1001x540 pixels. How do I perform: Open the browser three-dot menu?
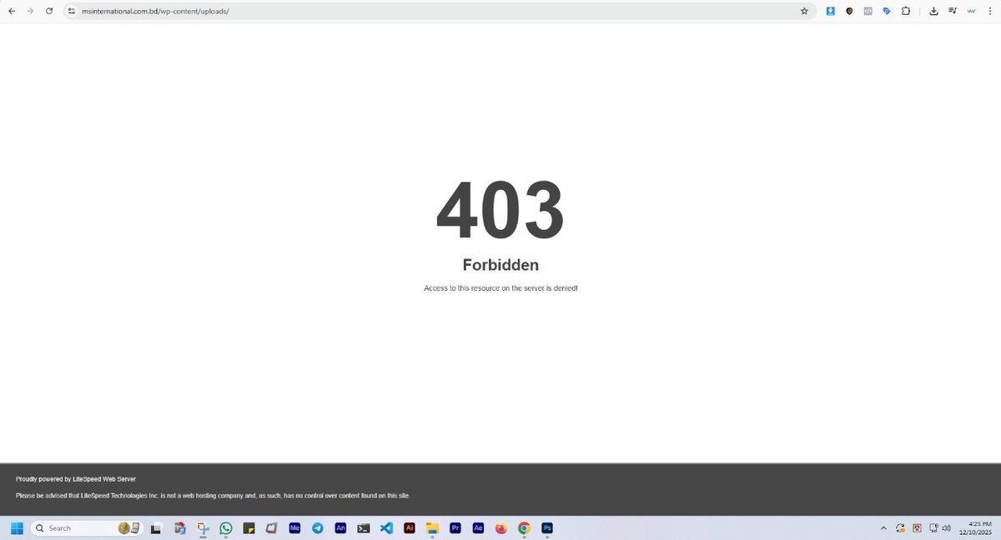[x=990, y=11]
